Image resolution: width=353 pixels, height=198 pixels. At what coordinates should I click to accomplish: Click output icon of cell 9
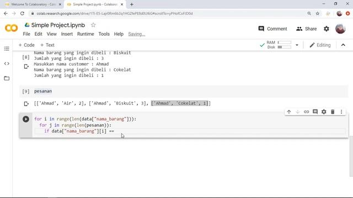(26, 103)
